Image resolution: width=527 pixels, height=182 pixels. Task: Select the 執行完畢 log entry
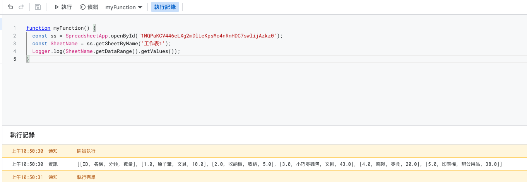(86, 177)
